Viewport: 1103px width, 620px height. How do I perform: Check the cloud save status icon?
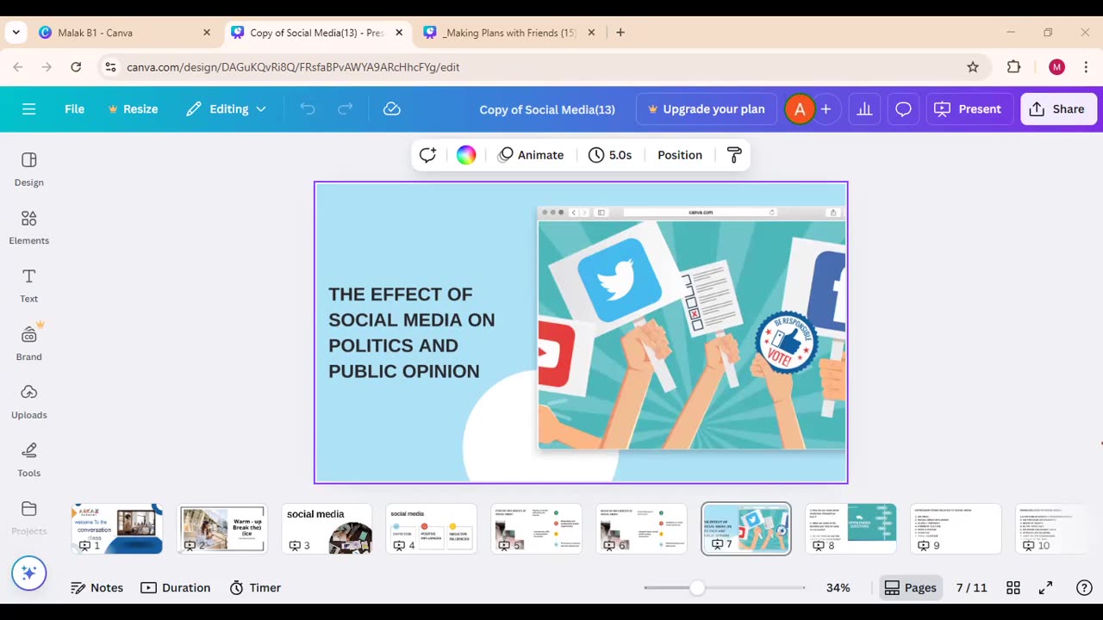[392, 109]
